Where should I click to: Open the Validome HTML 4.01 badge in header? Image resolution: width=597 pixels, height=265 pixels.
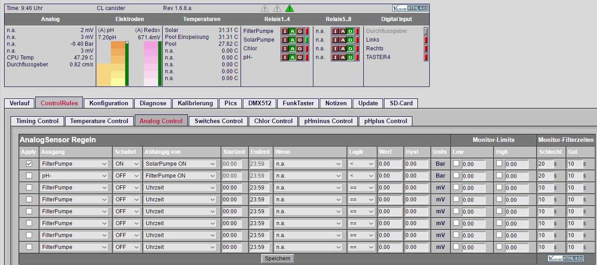[x=410, y=8]
